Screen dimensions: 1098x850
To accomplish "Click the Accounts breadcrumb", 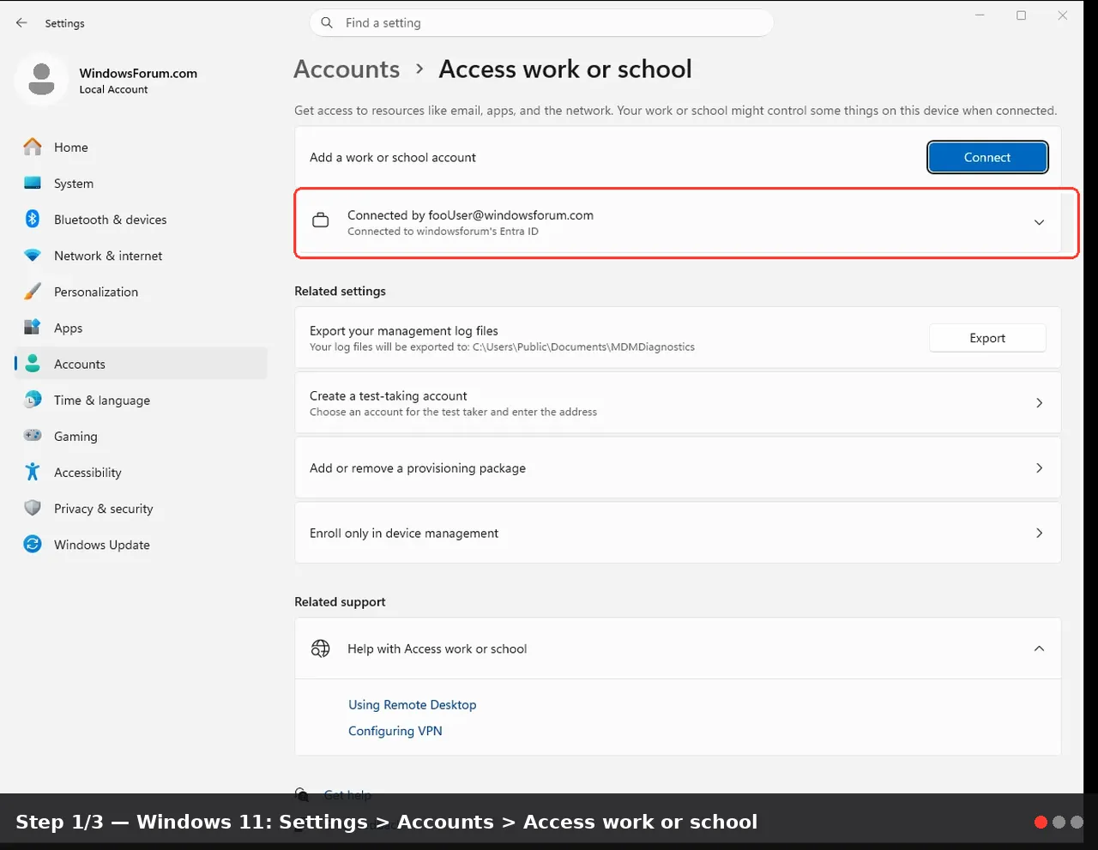I will pos(347,69).
